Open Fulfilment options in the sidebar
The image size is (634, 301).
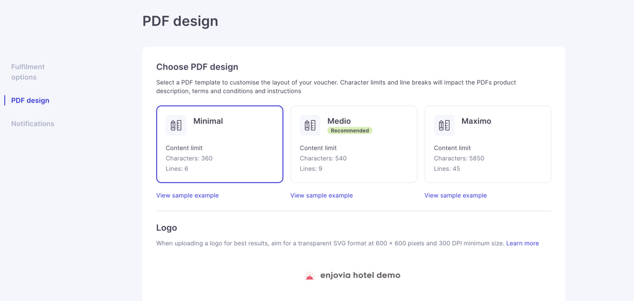[x=28, y=72]
